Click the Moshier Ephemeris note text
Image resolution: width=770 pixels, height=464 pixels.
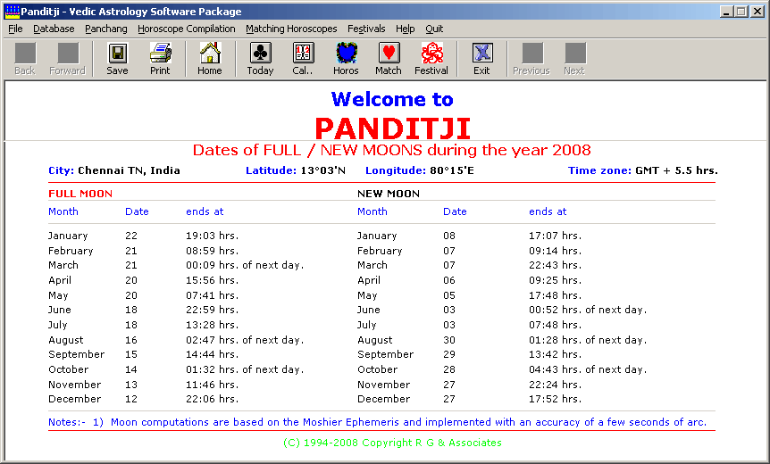pos(377,422)
